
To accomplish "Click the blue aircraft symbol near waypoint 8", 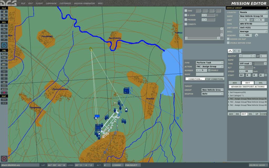I will tap(120, 108).
